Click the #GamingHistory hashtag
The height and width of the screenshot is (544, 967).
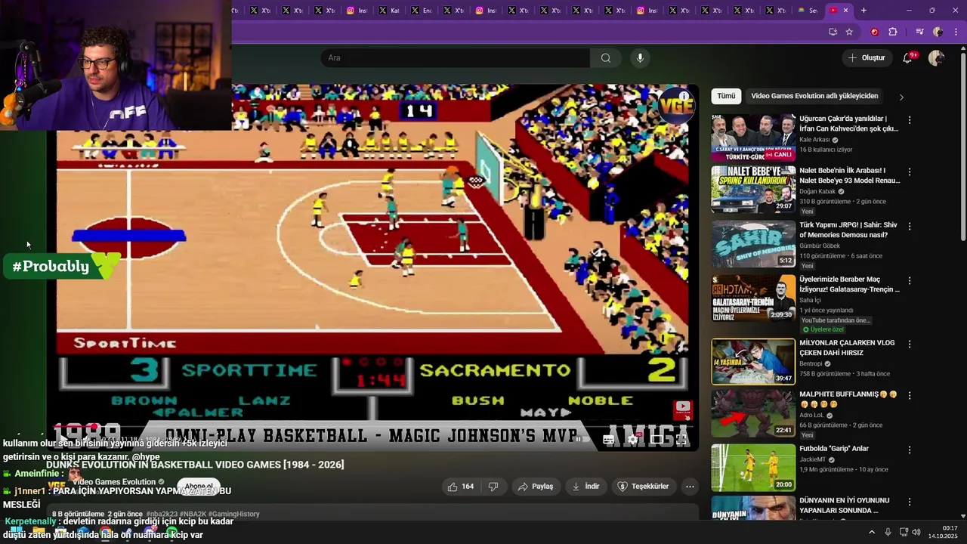tap(233, 514)
